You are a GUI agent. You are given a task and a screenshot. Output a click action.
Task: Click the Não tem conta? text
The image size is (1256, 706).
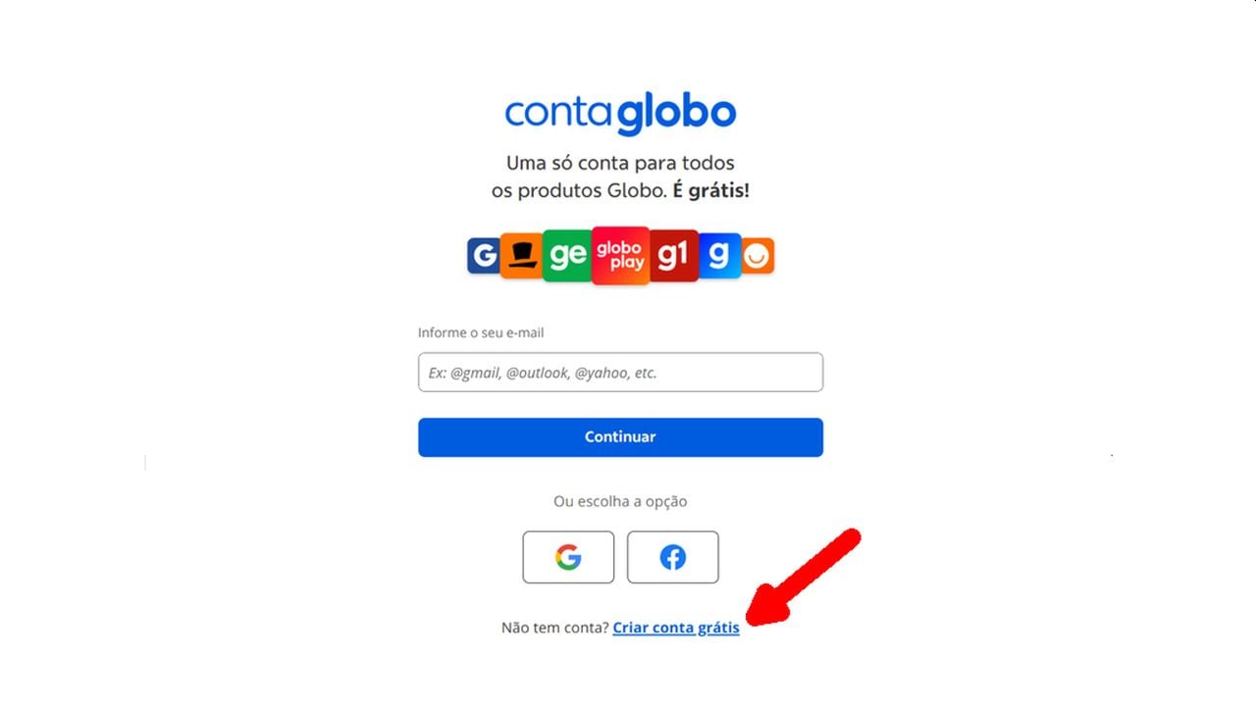click(555, 628)
